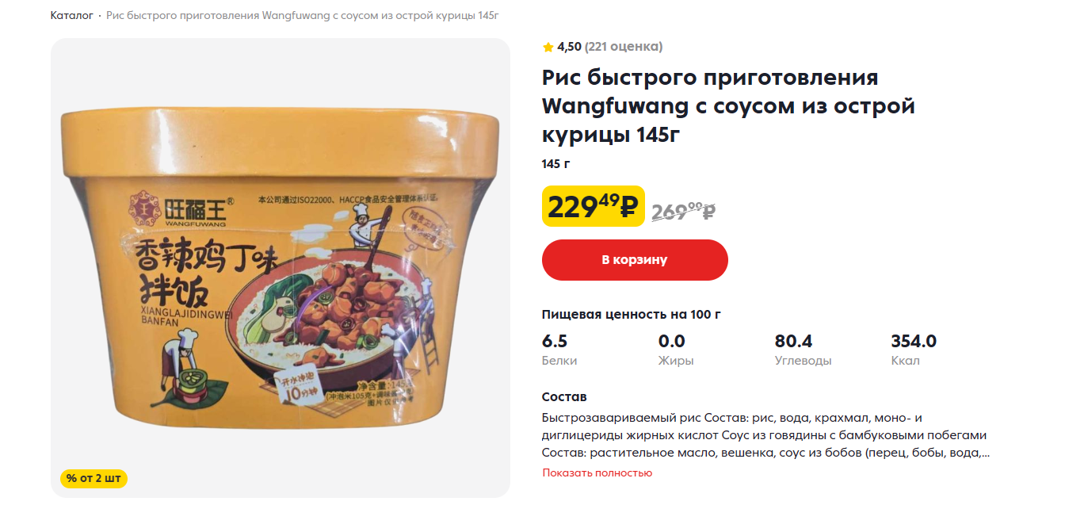This screenshot has height=505, width=1088.
Task: Click the yellow 229.49 ₽ price tag
Action: (594, 206)
